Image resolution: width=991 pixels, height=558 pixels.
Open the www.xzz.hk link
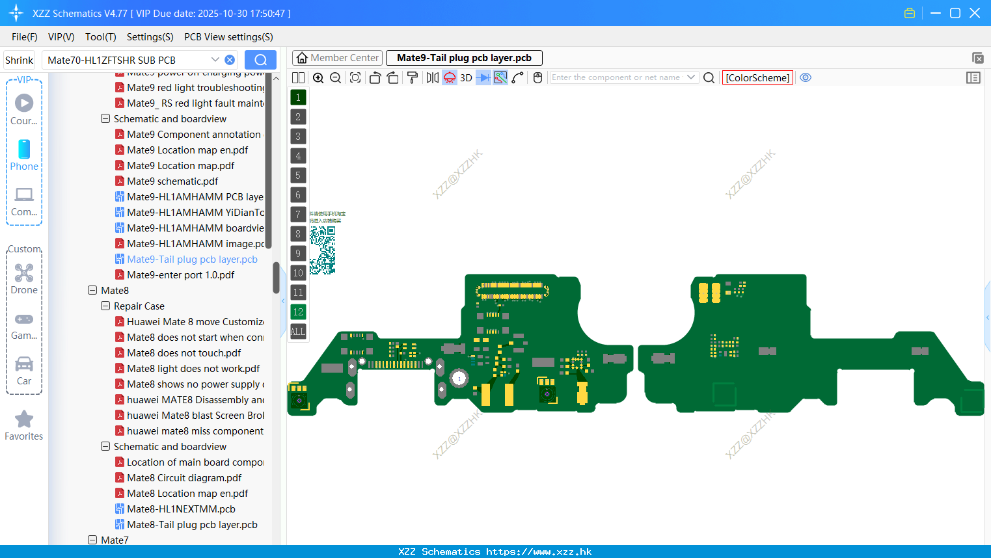click(x=539, y=551)
